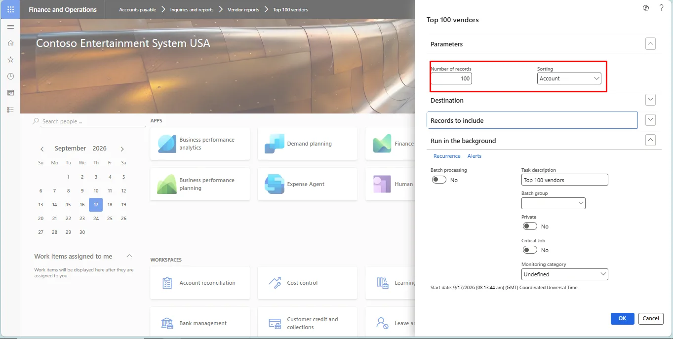Click the search people magnifier icon
This screenshot has width=673, height=339.
pos(36,121)
